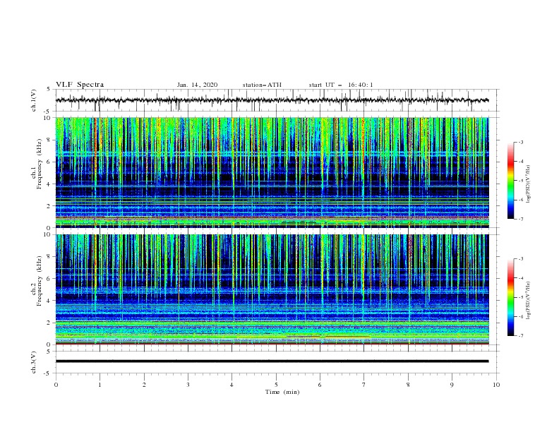Click the "ch.1(V)" waveform axis label
The image size is (559, 432).
tap(34, 100)
